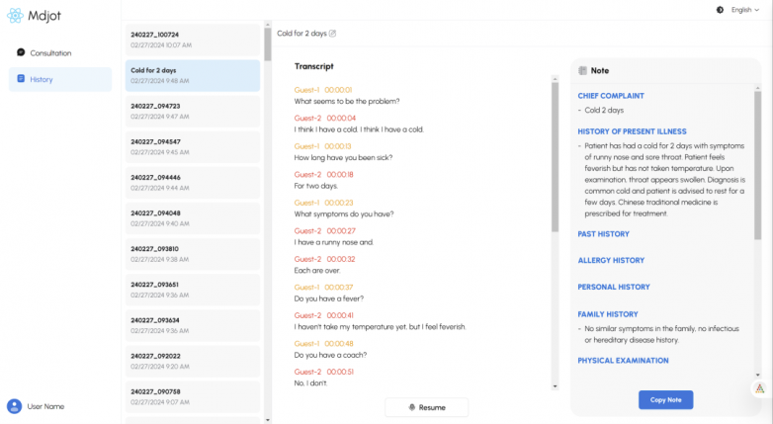
Task: Toggle the dark/light theme switch
Action: click(x=720, y=10)
